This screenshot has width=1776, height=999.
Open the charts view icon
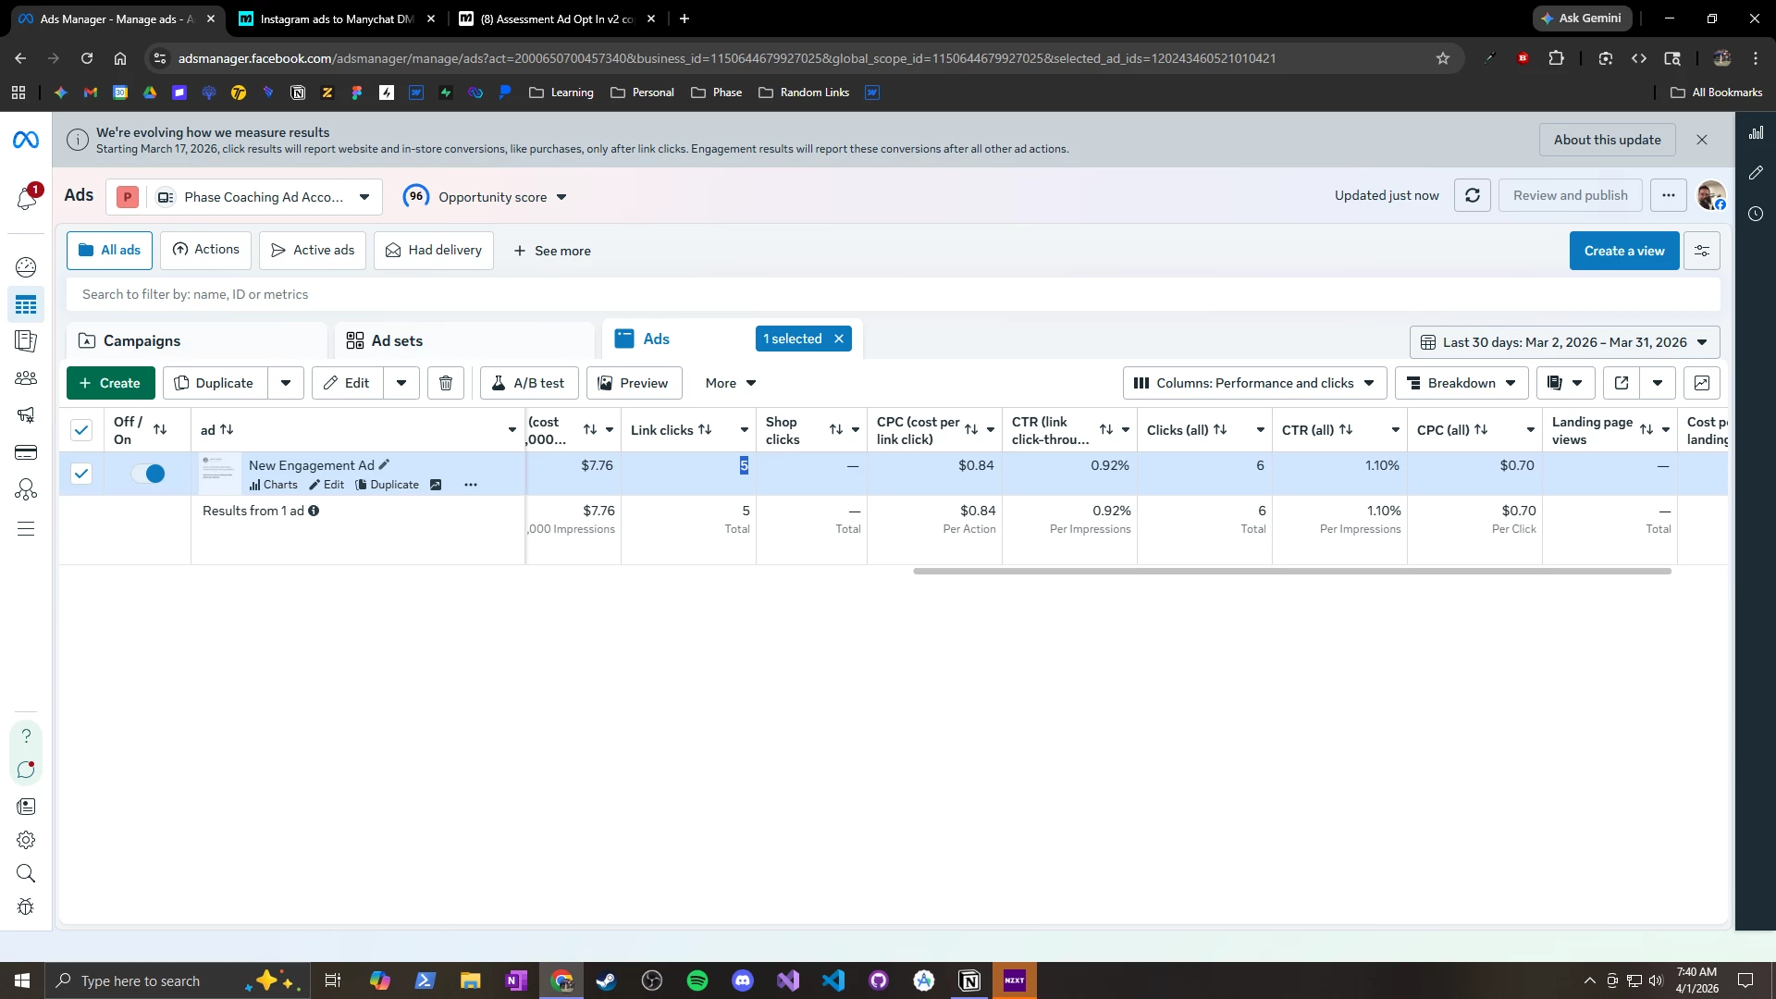[1702, 383]
